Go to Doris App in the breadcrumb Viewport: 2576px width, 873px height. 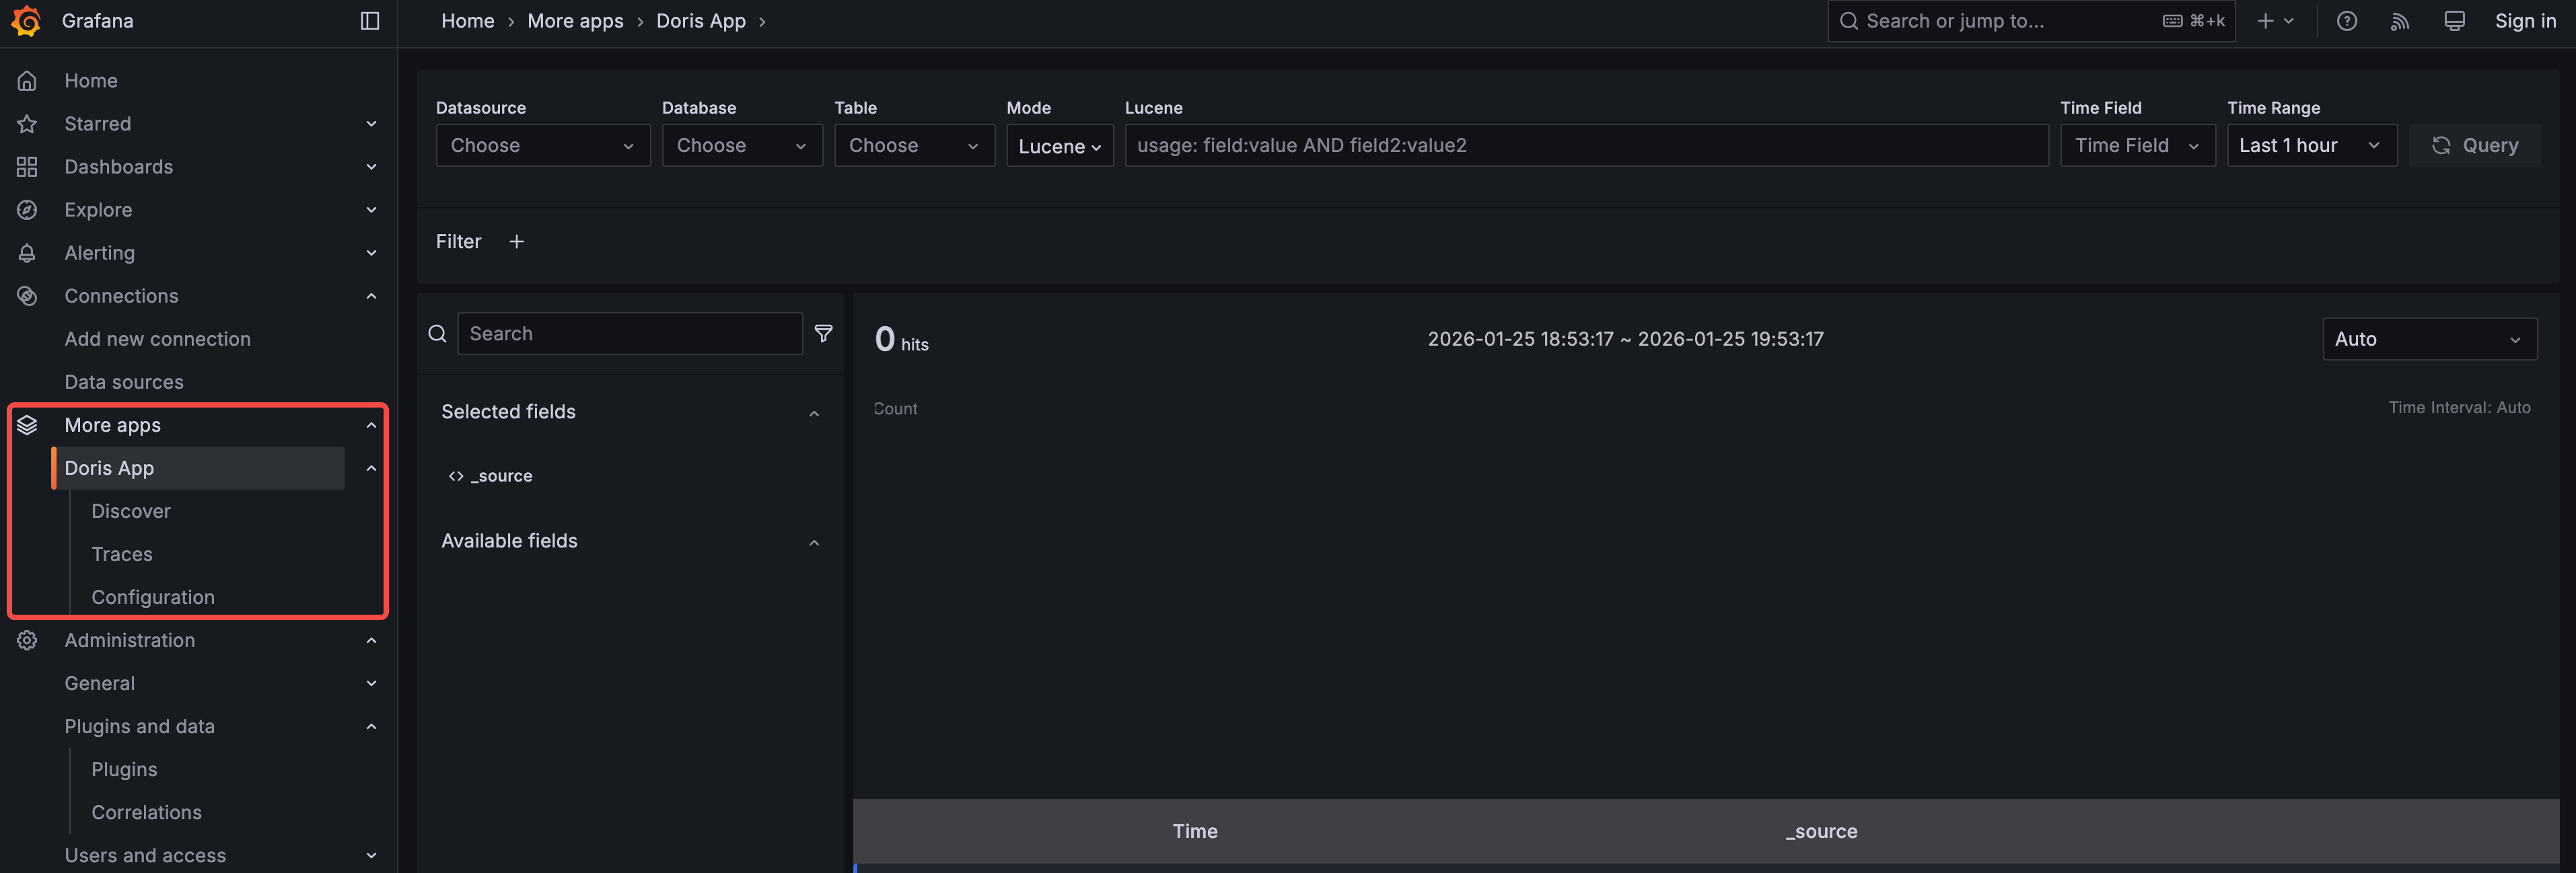tap(700, 21)
